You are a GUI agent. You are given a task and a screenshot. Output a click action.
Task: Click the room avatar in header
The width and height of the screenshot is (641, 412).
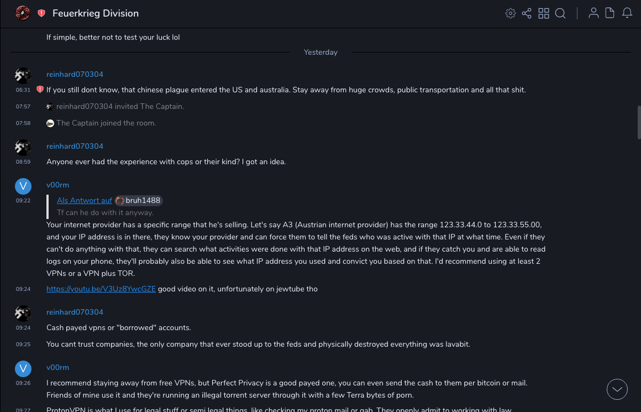23,13
